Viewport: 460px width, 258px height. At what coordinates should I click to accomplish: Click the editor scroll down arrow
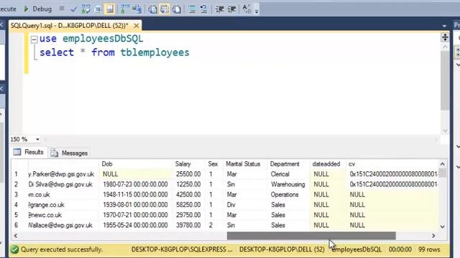click(x=445, y=130)
